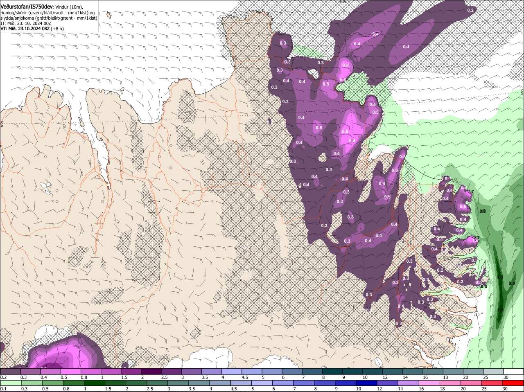Select the "VT: Mið. 23.10.2024 08Z" valid time
The height and width of the screenshot is (392, 524).
point(25,29)
